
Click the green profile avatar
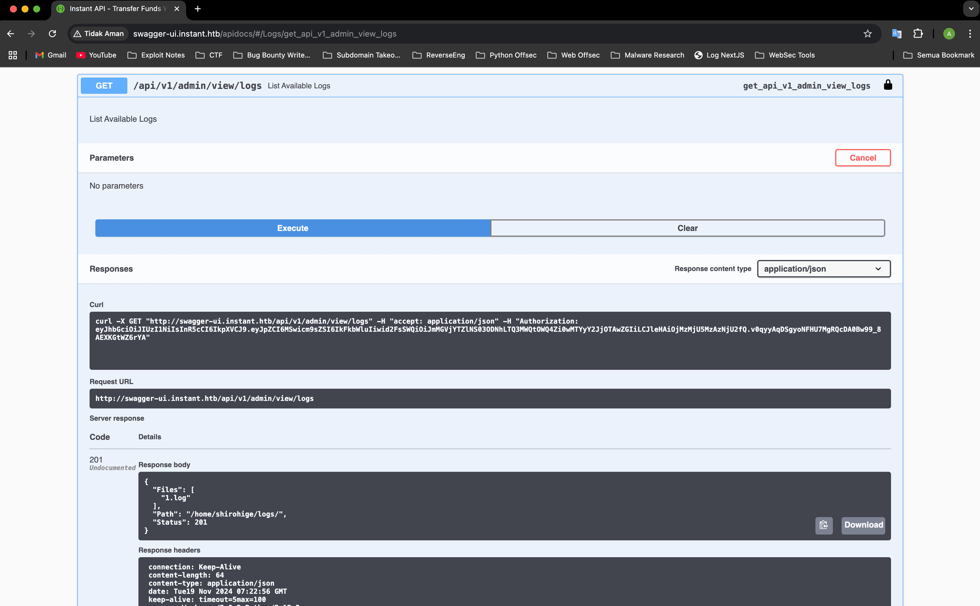(x=949, y=34)
